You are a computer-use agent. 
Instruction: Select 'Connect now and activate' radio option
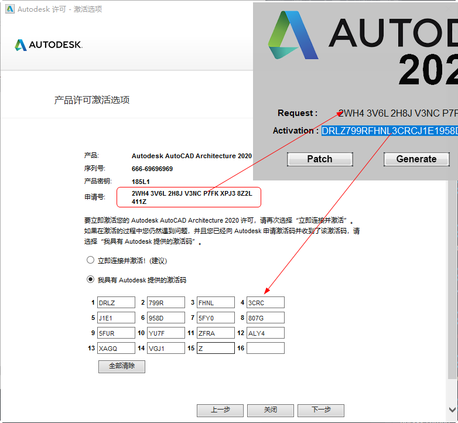click(x=91, y=260)
